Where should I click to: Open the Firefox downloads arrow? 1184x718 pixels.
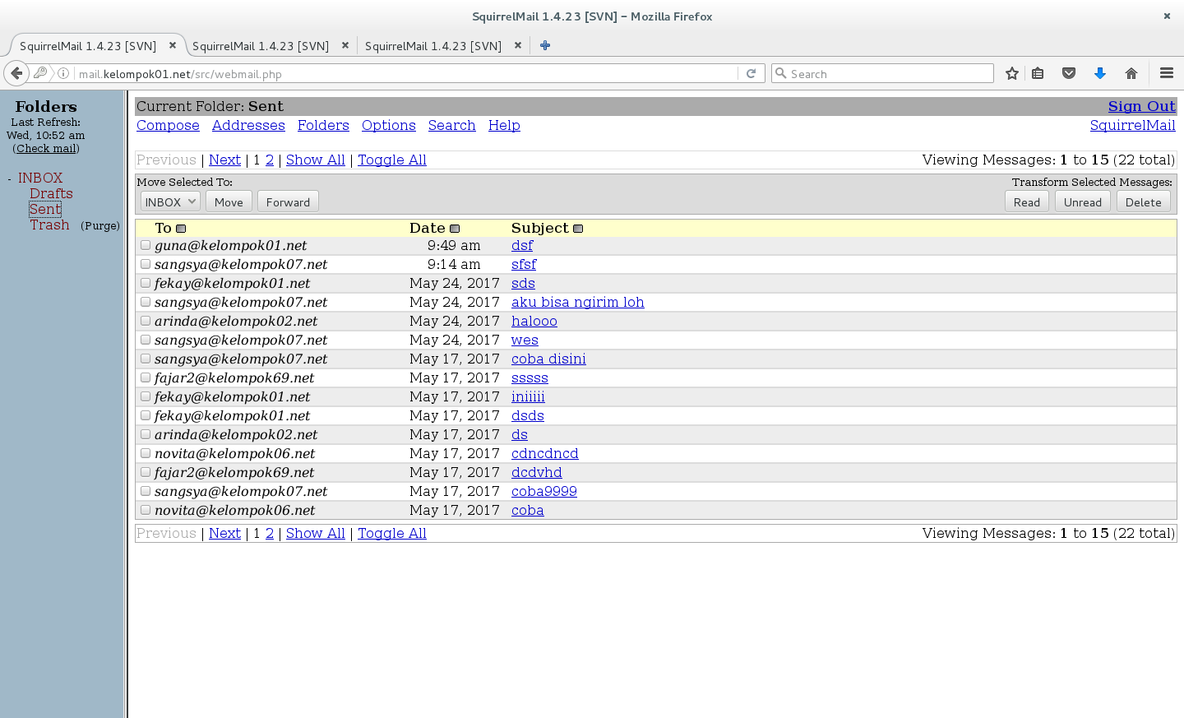point(1099,73)
